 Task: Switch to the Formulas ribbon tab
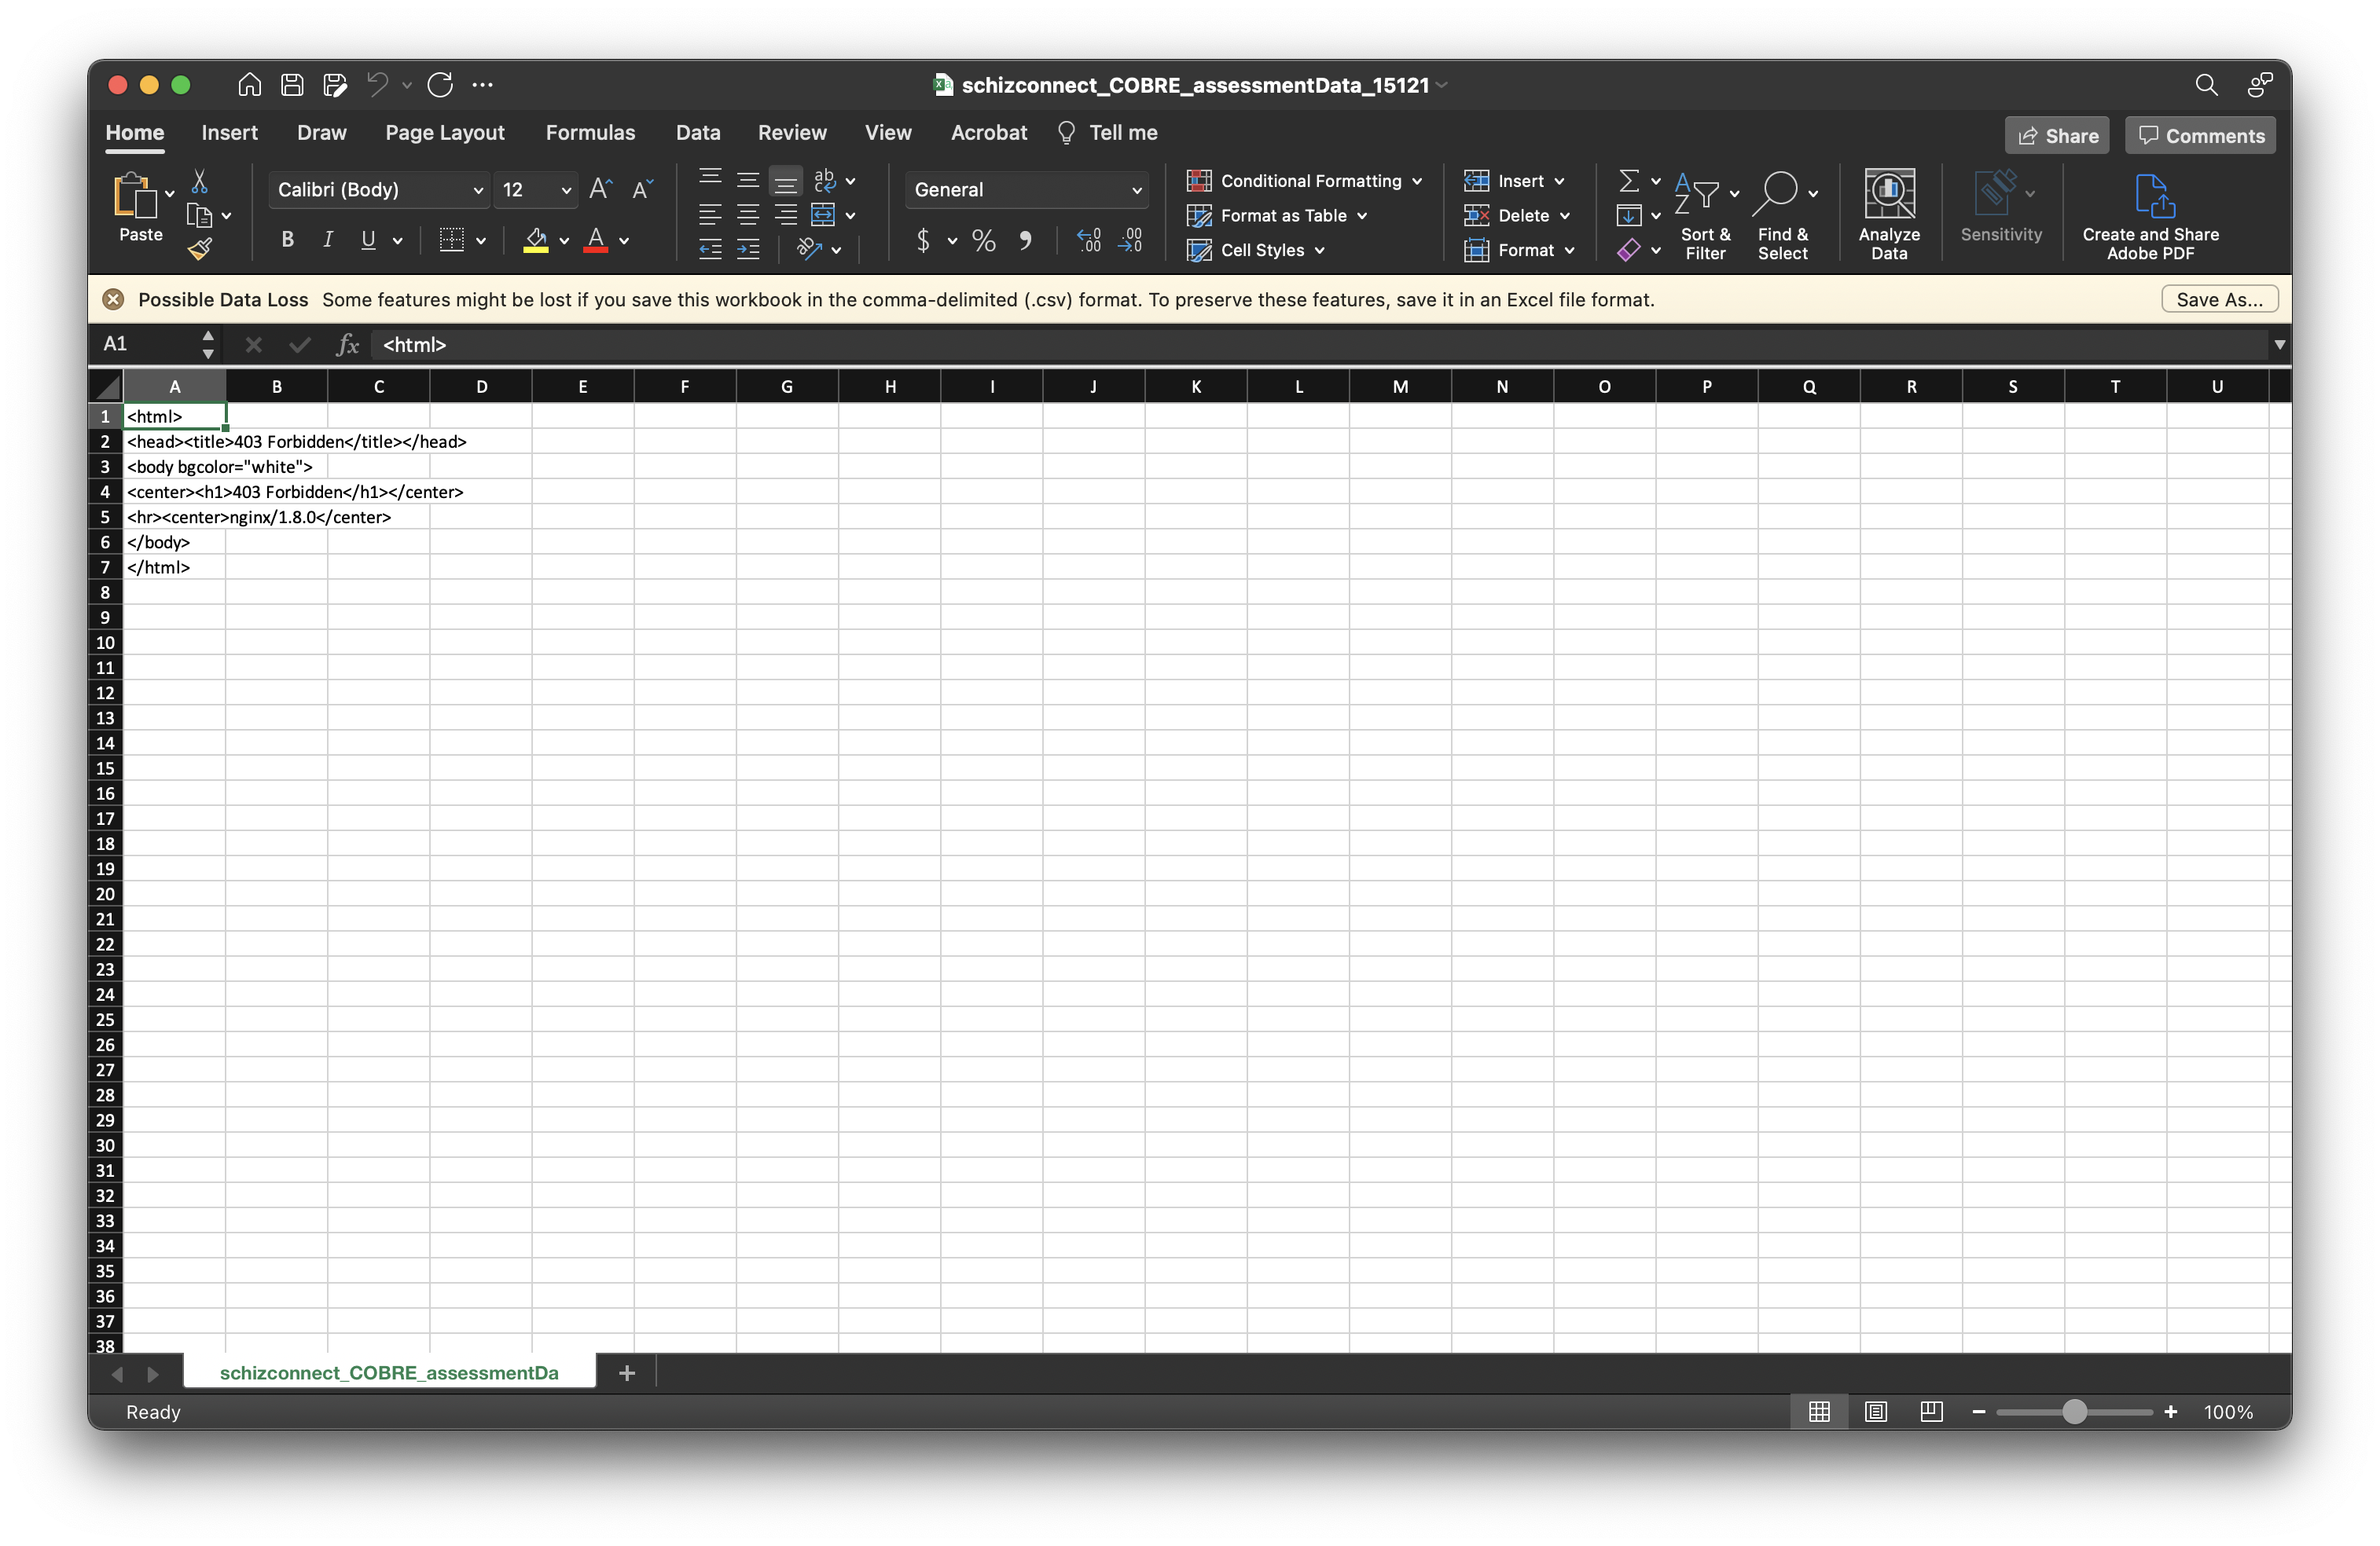point(590,133)
